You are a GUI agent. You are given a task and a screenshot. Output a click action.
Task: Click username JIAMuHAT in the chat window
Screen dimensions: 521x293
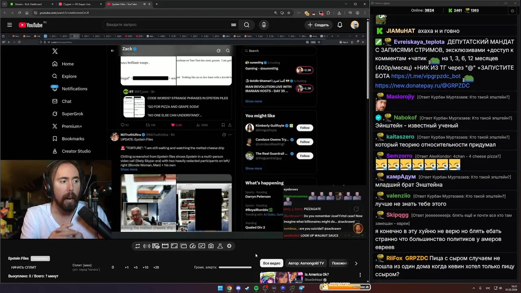[401, 31]
